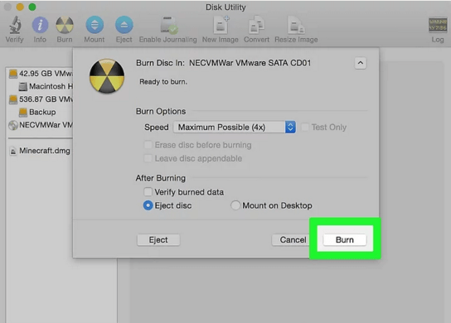Click the Convert toolbar icon
The image size is (451, 323).
point(256,26)
